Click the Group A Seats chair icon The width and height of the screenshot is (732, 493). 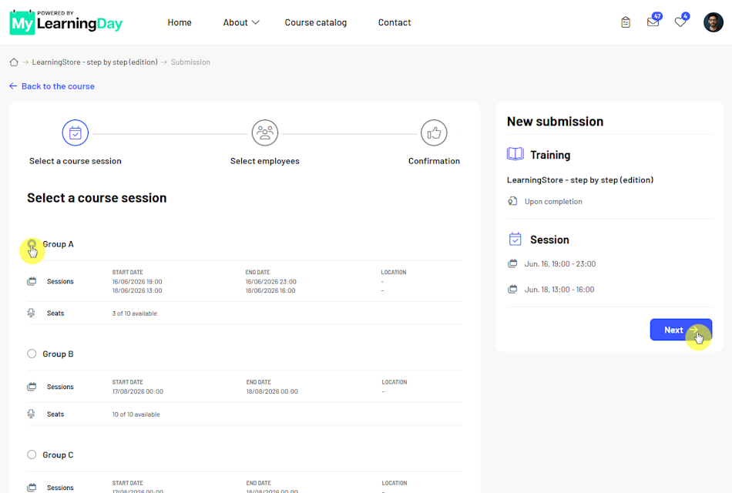(x=32, y=313)
